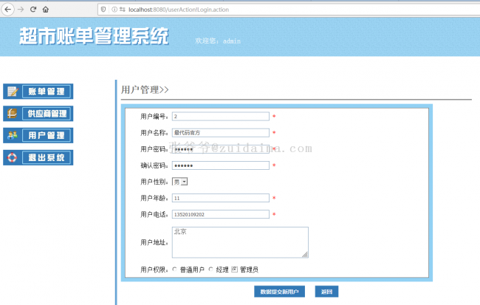Open the 用户性别 gender dropdown

tap(180, 181)
